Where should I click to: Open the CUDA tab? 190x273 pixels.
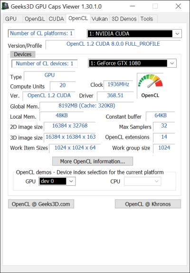pos(57,19)
